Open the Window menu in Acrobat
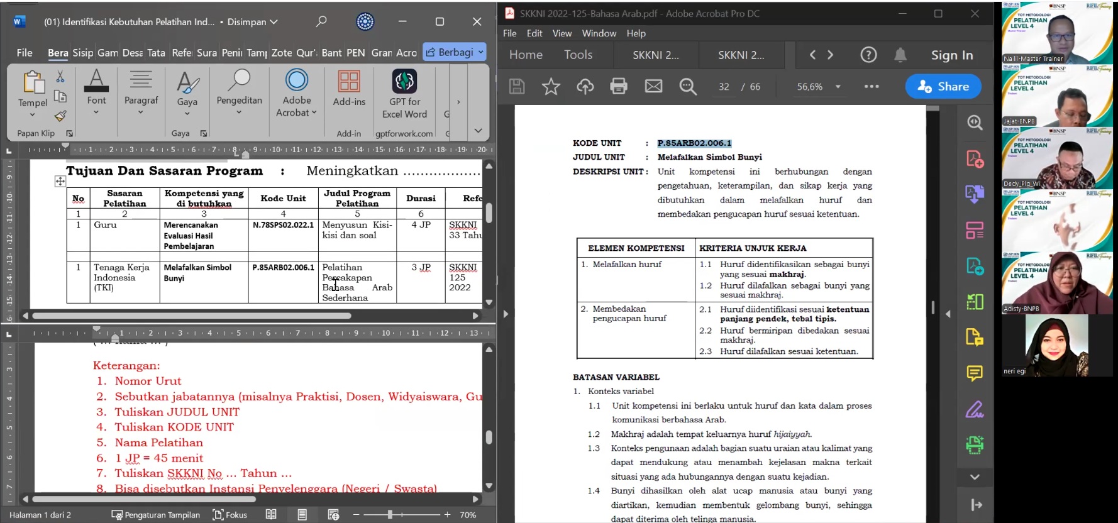The width and height of the screenshot is (1118, 523). point(599,33)
